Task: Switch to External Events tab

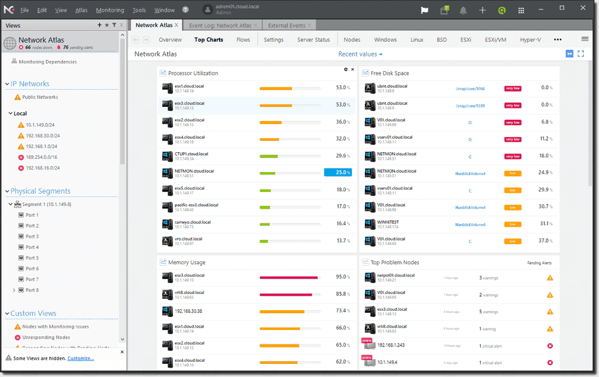Action: pos(290,25)
